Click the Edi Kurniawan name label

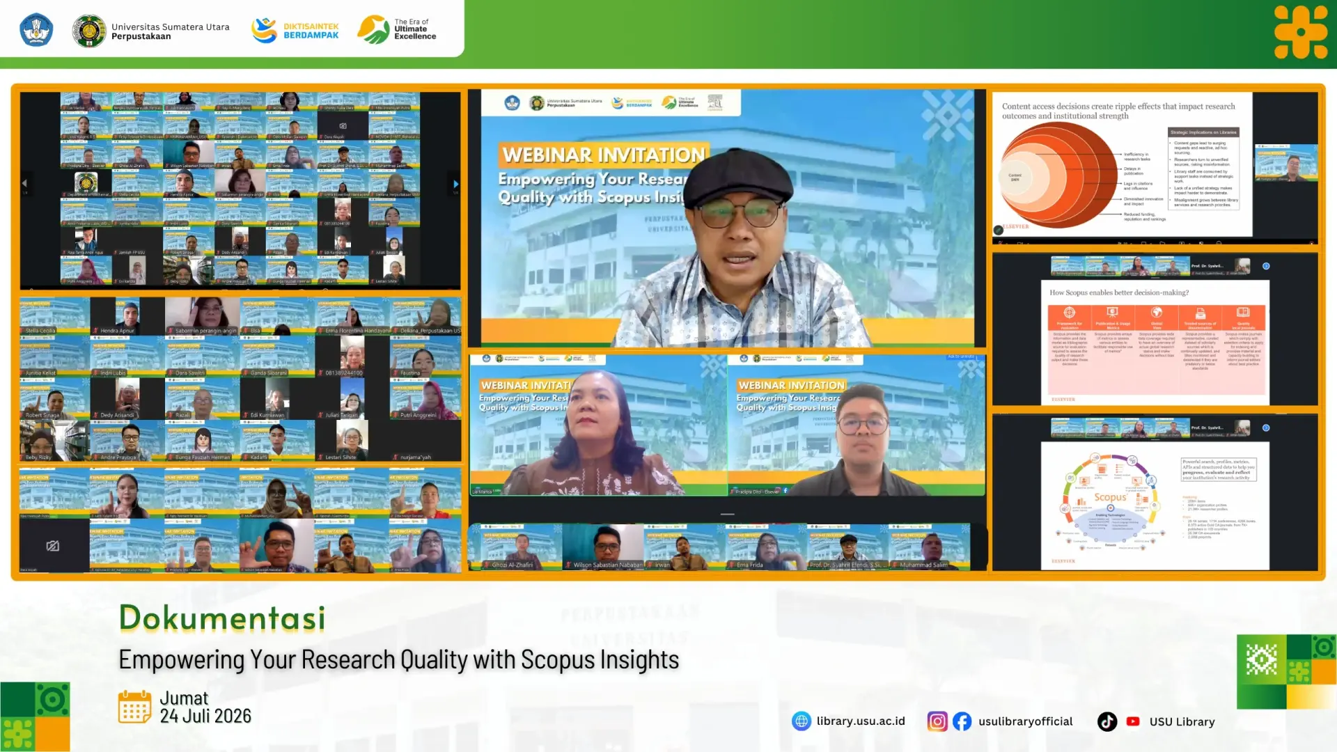(267, 415)
